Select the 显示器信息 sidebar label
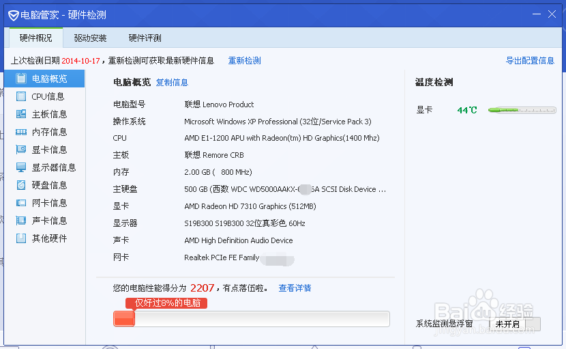The width and height of the screenshot is (566, 349). point(54,167)
